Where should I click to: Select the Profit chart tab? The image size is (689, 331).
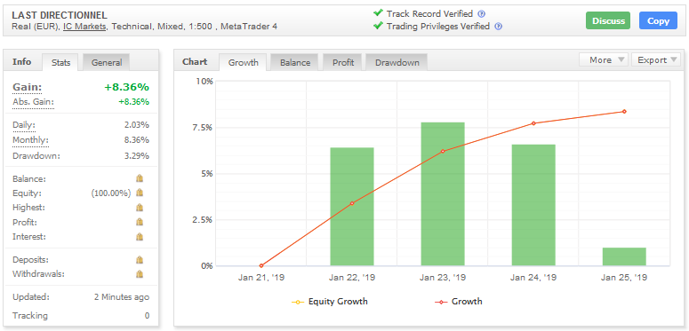343,62
